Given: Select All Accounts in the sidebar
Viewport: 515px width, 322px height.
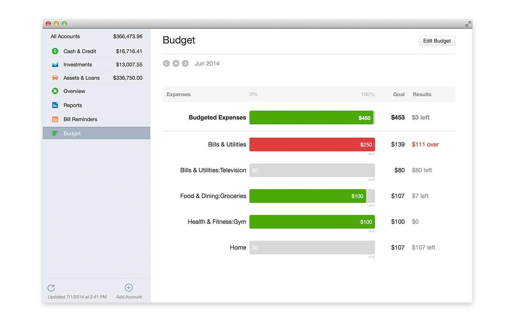Looking at the screenshot, I should (x=97, y=36).
